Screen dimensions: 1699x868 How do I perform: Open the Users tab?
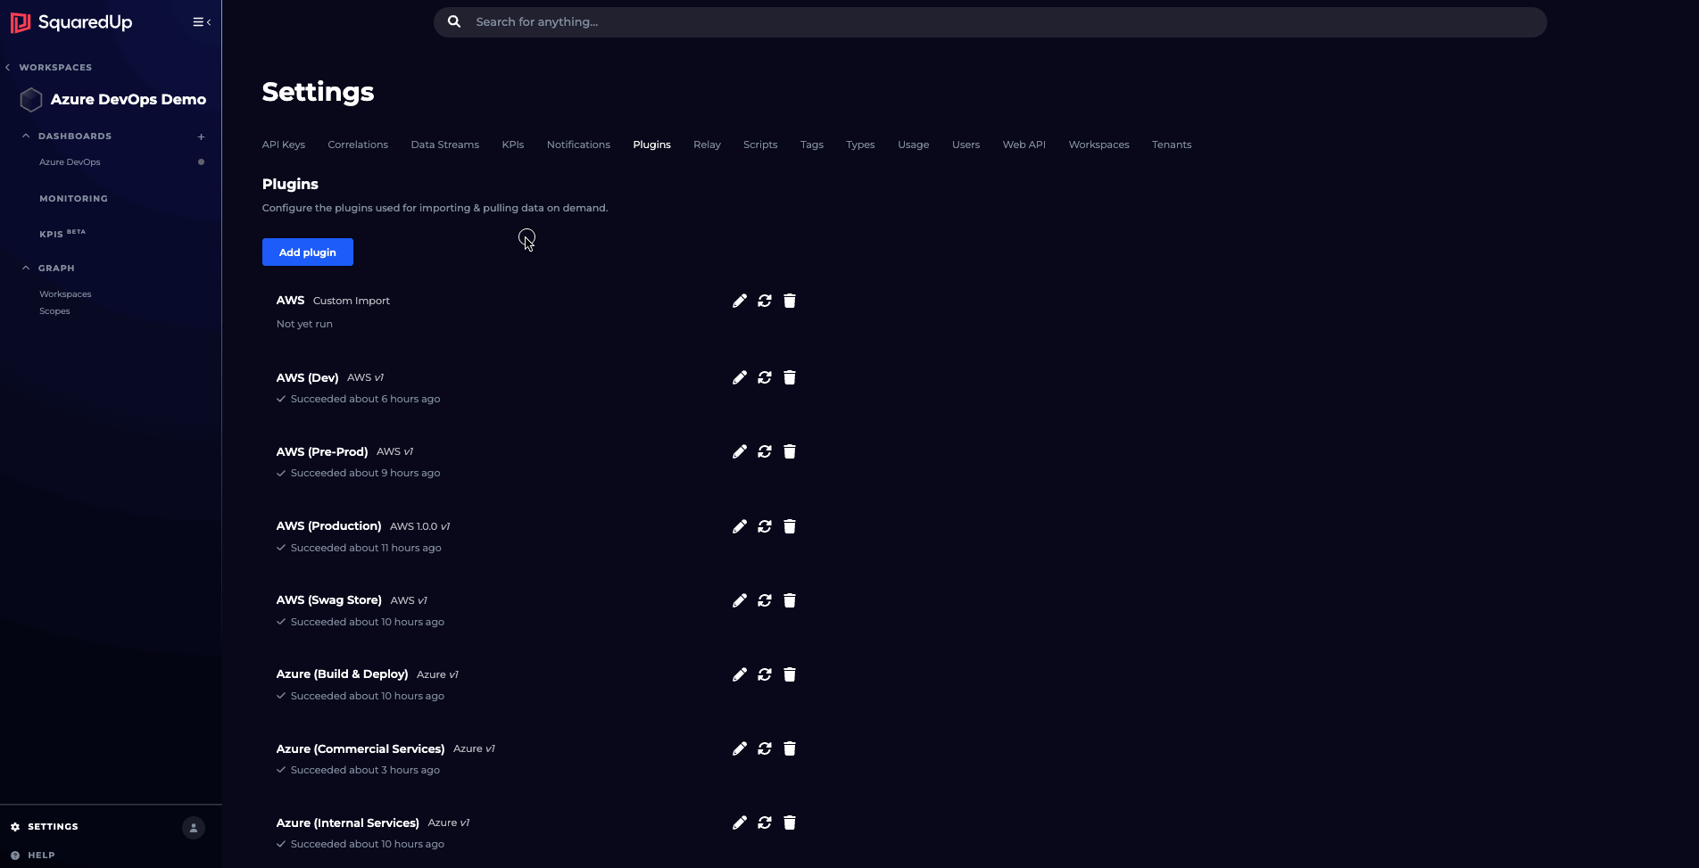coord(966,145)
